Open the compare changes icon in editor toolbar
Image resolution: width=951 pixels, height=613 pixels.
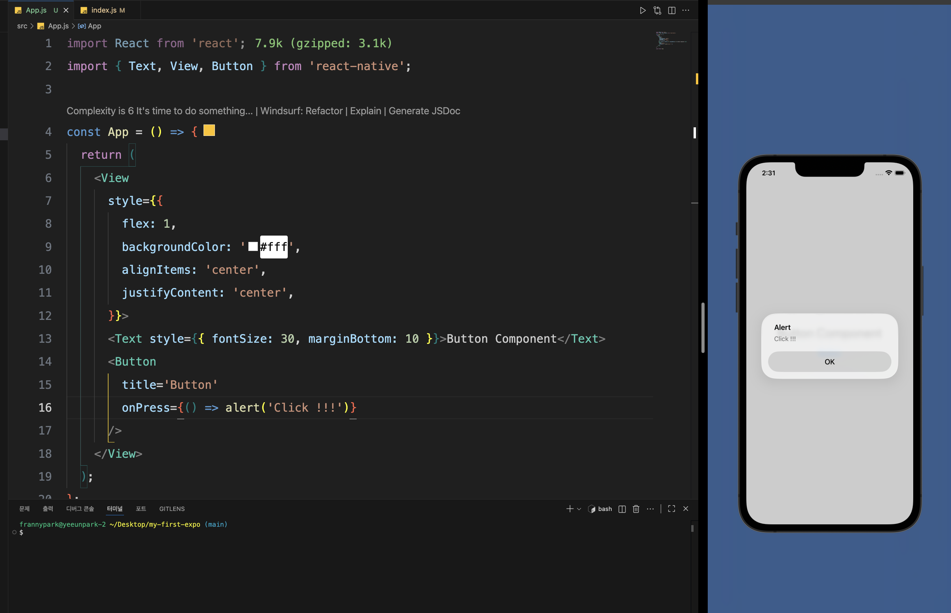657,10
